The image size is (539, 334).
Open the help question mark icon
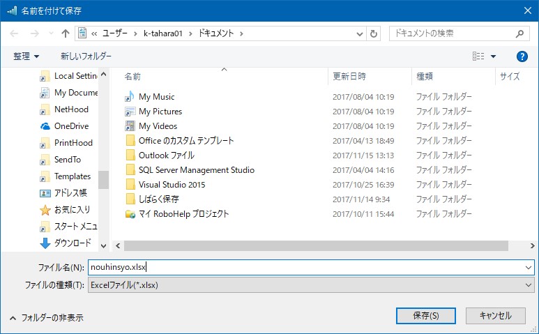(522, 56)
